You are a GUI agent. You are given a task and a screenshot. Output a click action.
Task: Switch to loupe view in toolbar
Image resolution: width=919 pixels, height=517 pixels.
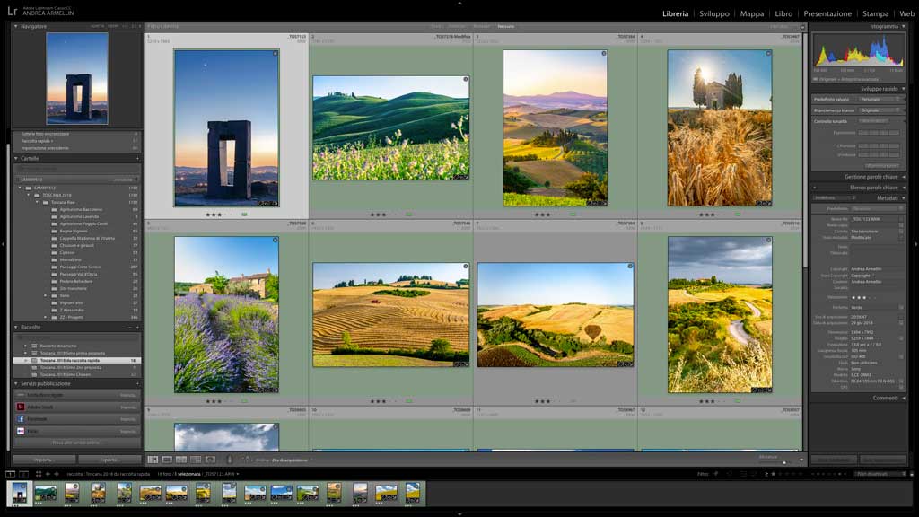(x=167, y=460)
